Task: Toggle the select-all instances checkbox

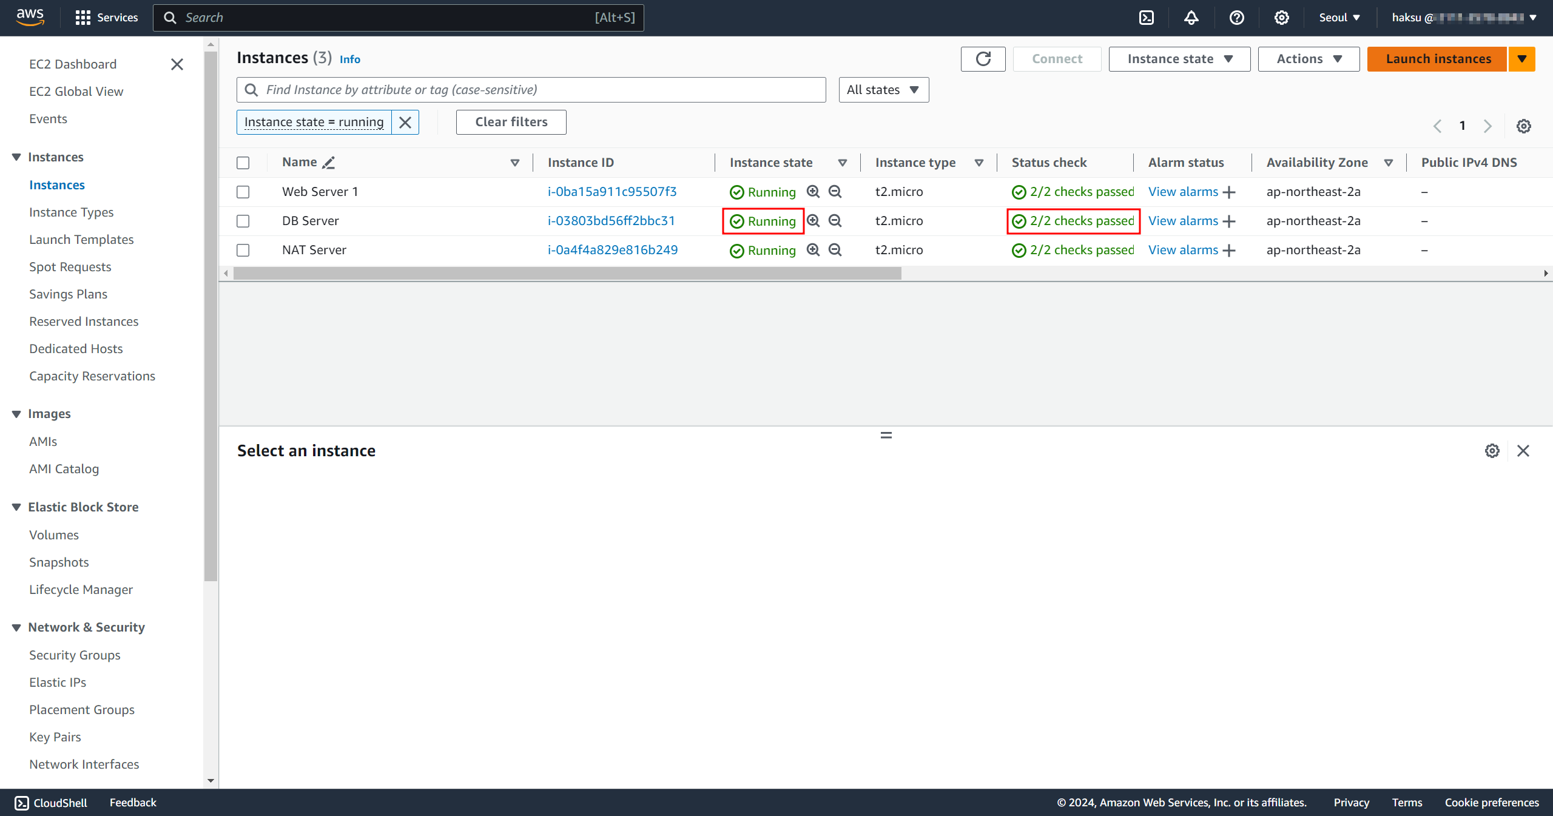Action: (x=243, y=163)
